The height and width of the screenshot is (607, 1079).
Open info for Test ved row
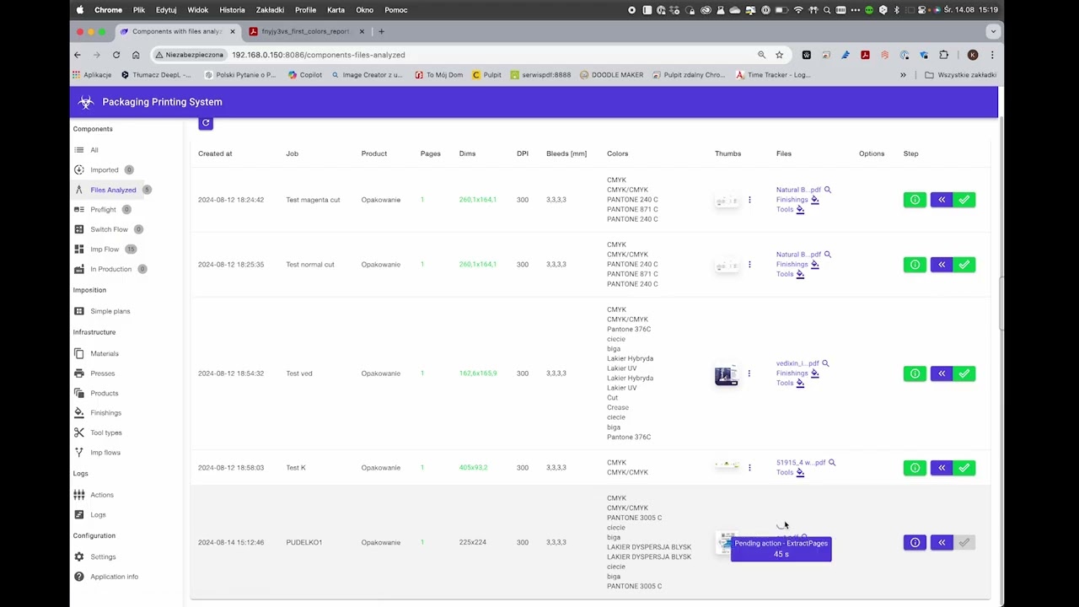pyautogui.click(x=915, y=373)
